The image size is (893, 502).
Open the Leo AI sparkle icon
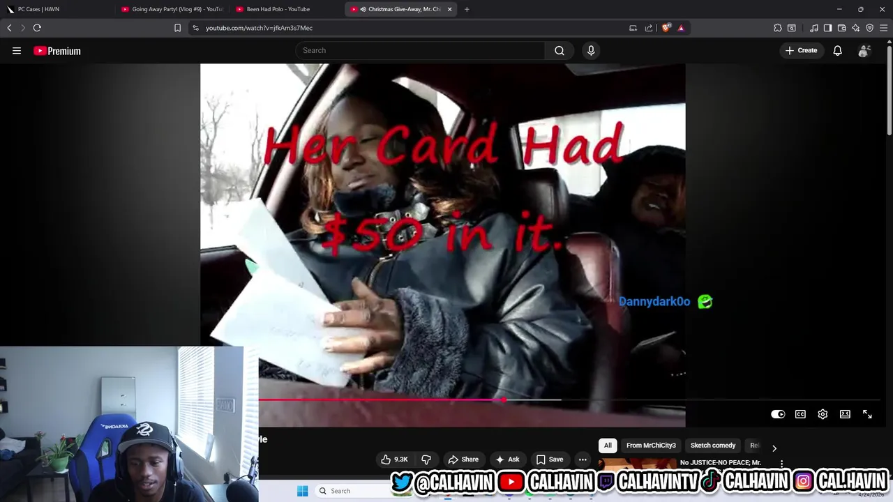tap(856, 28)
